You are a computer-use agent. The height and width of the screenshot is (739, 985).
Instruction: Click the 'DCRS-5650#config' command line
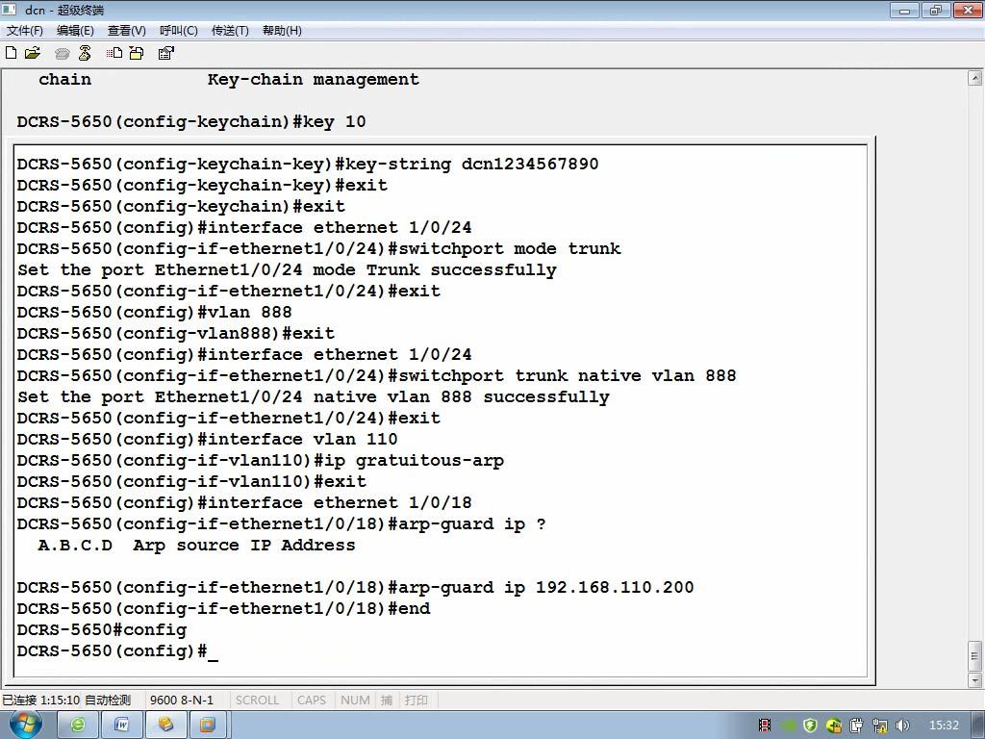[x=102, y=629]
